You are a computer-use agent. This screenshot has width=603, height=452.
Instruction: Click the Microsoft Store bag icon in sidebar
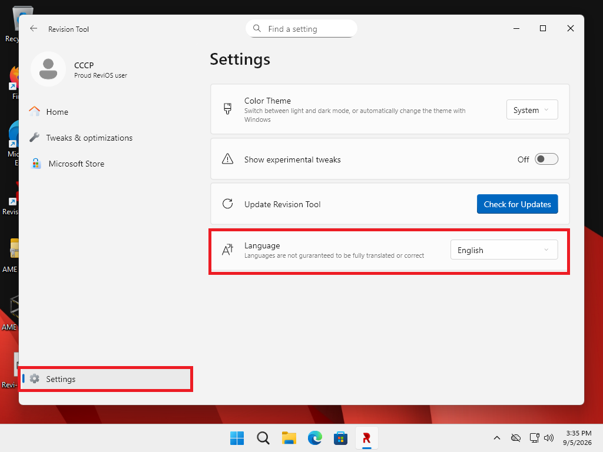(x=36, y=164)
